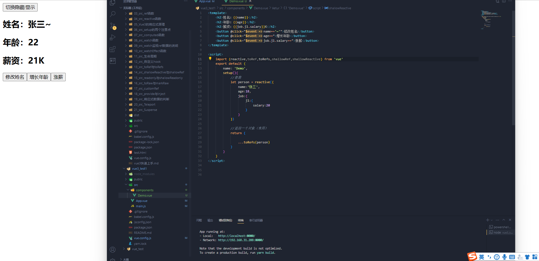The width and height of the screenshot is (539, 261).
Task: Open the Explorer view in the activity bar
Action: pyautogui.click(x=113, y=3)
